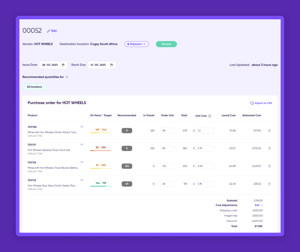Open the Stock Due calendar picker
The height and width of the screenshot is (252, 300).
(x=111, y=65)
